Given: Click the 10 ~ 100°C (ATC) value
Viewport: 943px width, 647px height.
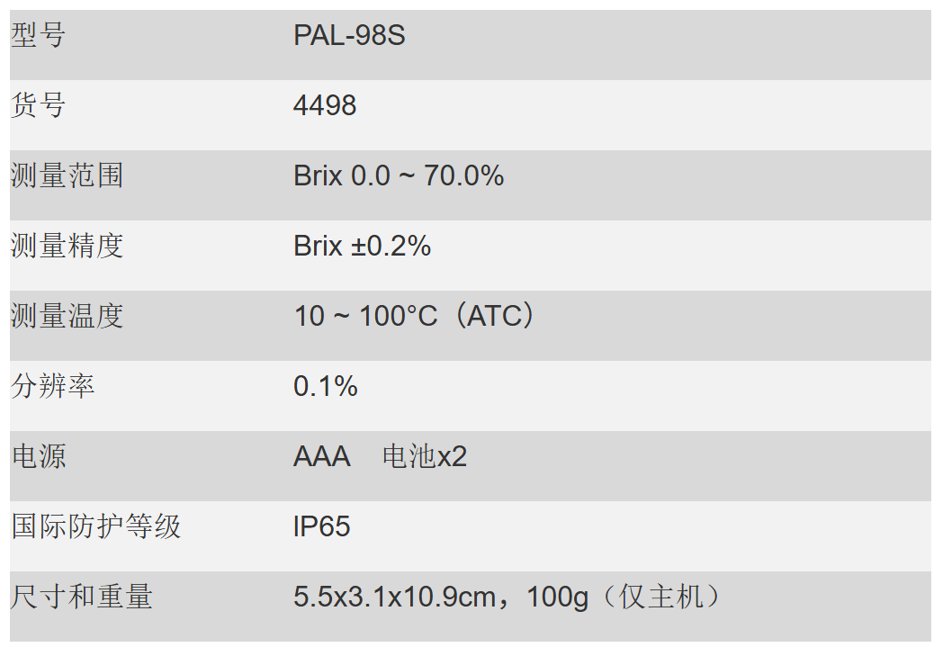Looking at the screenshot, I should point(415,316).
